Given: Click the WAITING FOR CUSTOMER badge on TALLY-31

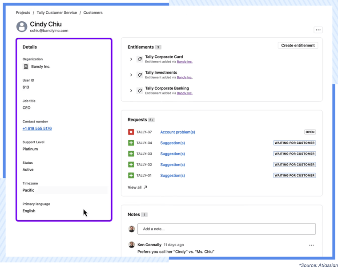Looking at the screenshot, I should 294,175.
